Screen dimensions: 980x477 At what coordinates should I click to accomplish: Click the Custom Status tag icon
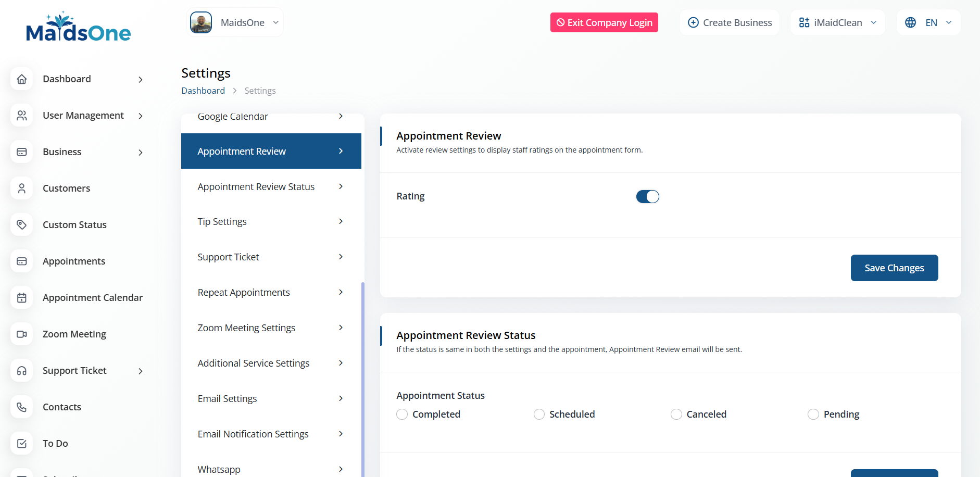(22, 225)
